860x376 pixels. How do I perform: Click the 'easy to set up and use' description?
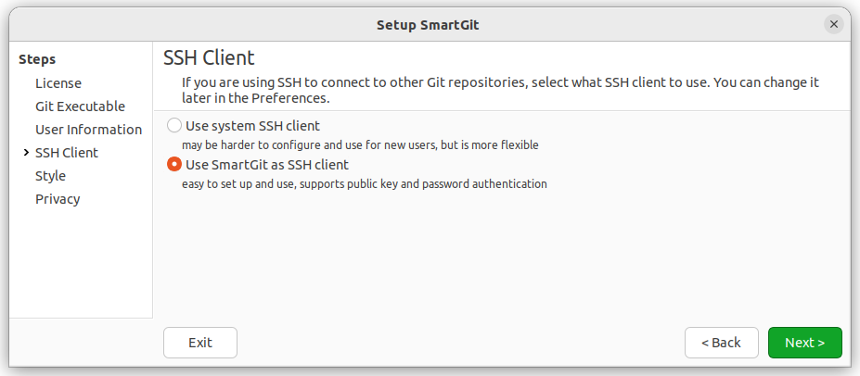point(365,184)
